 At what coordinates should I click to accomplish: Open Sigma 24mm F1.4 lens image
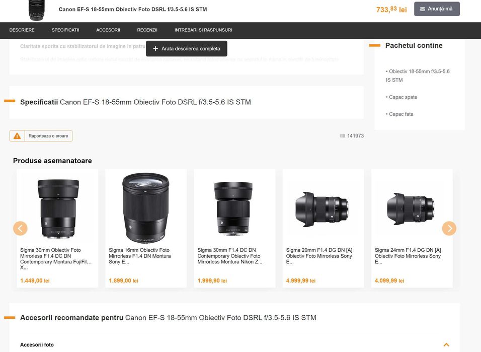[x=411, y=209]
